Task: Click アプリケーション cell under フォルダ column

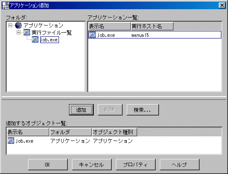Action: 70,141
